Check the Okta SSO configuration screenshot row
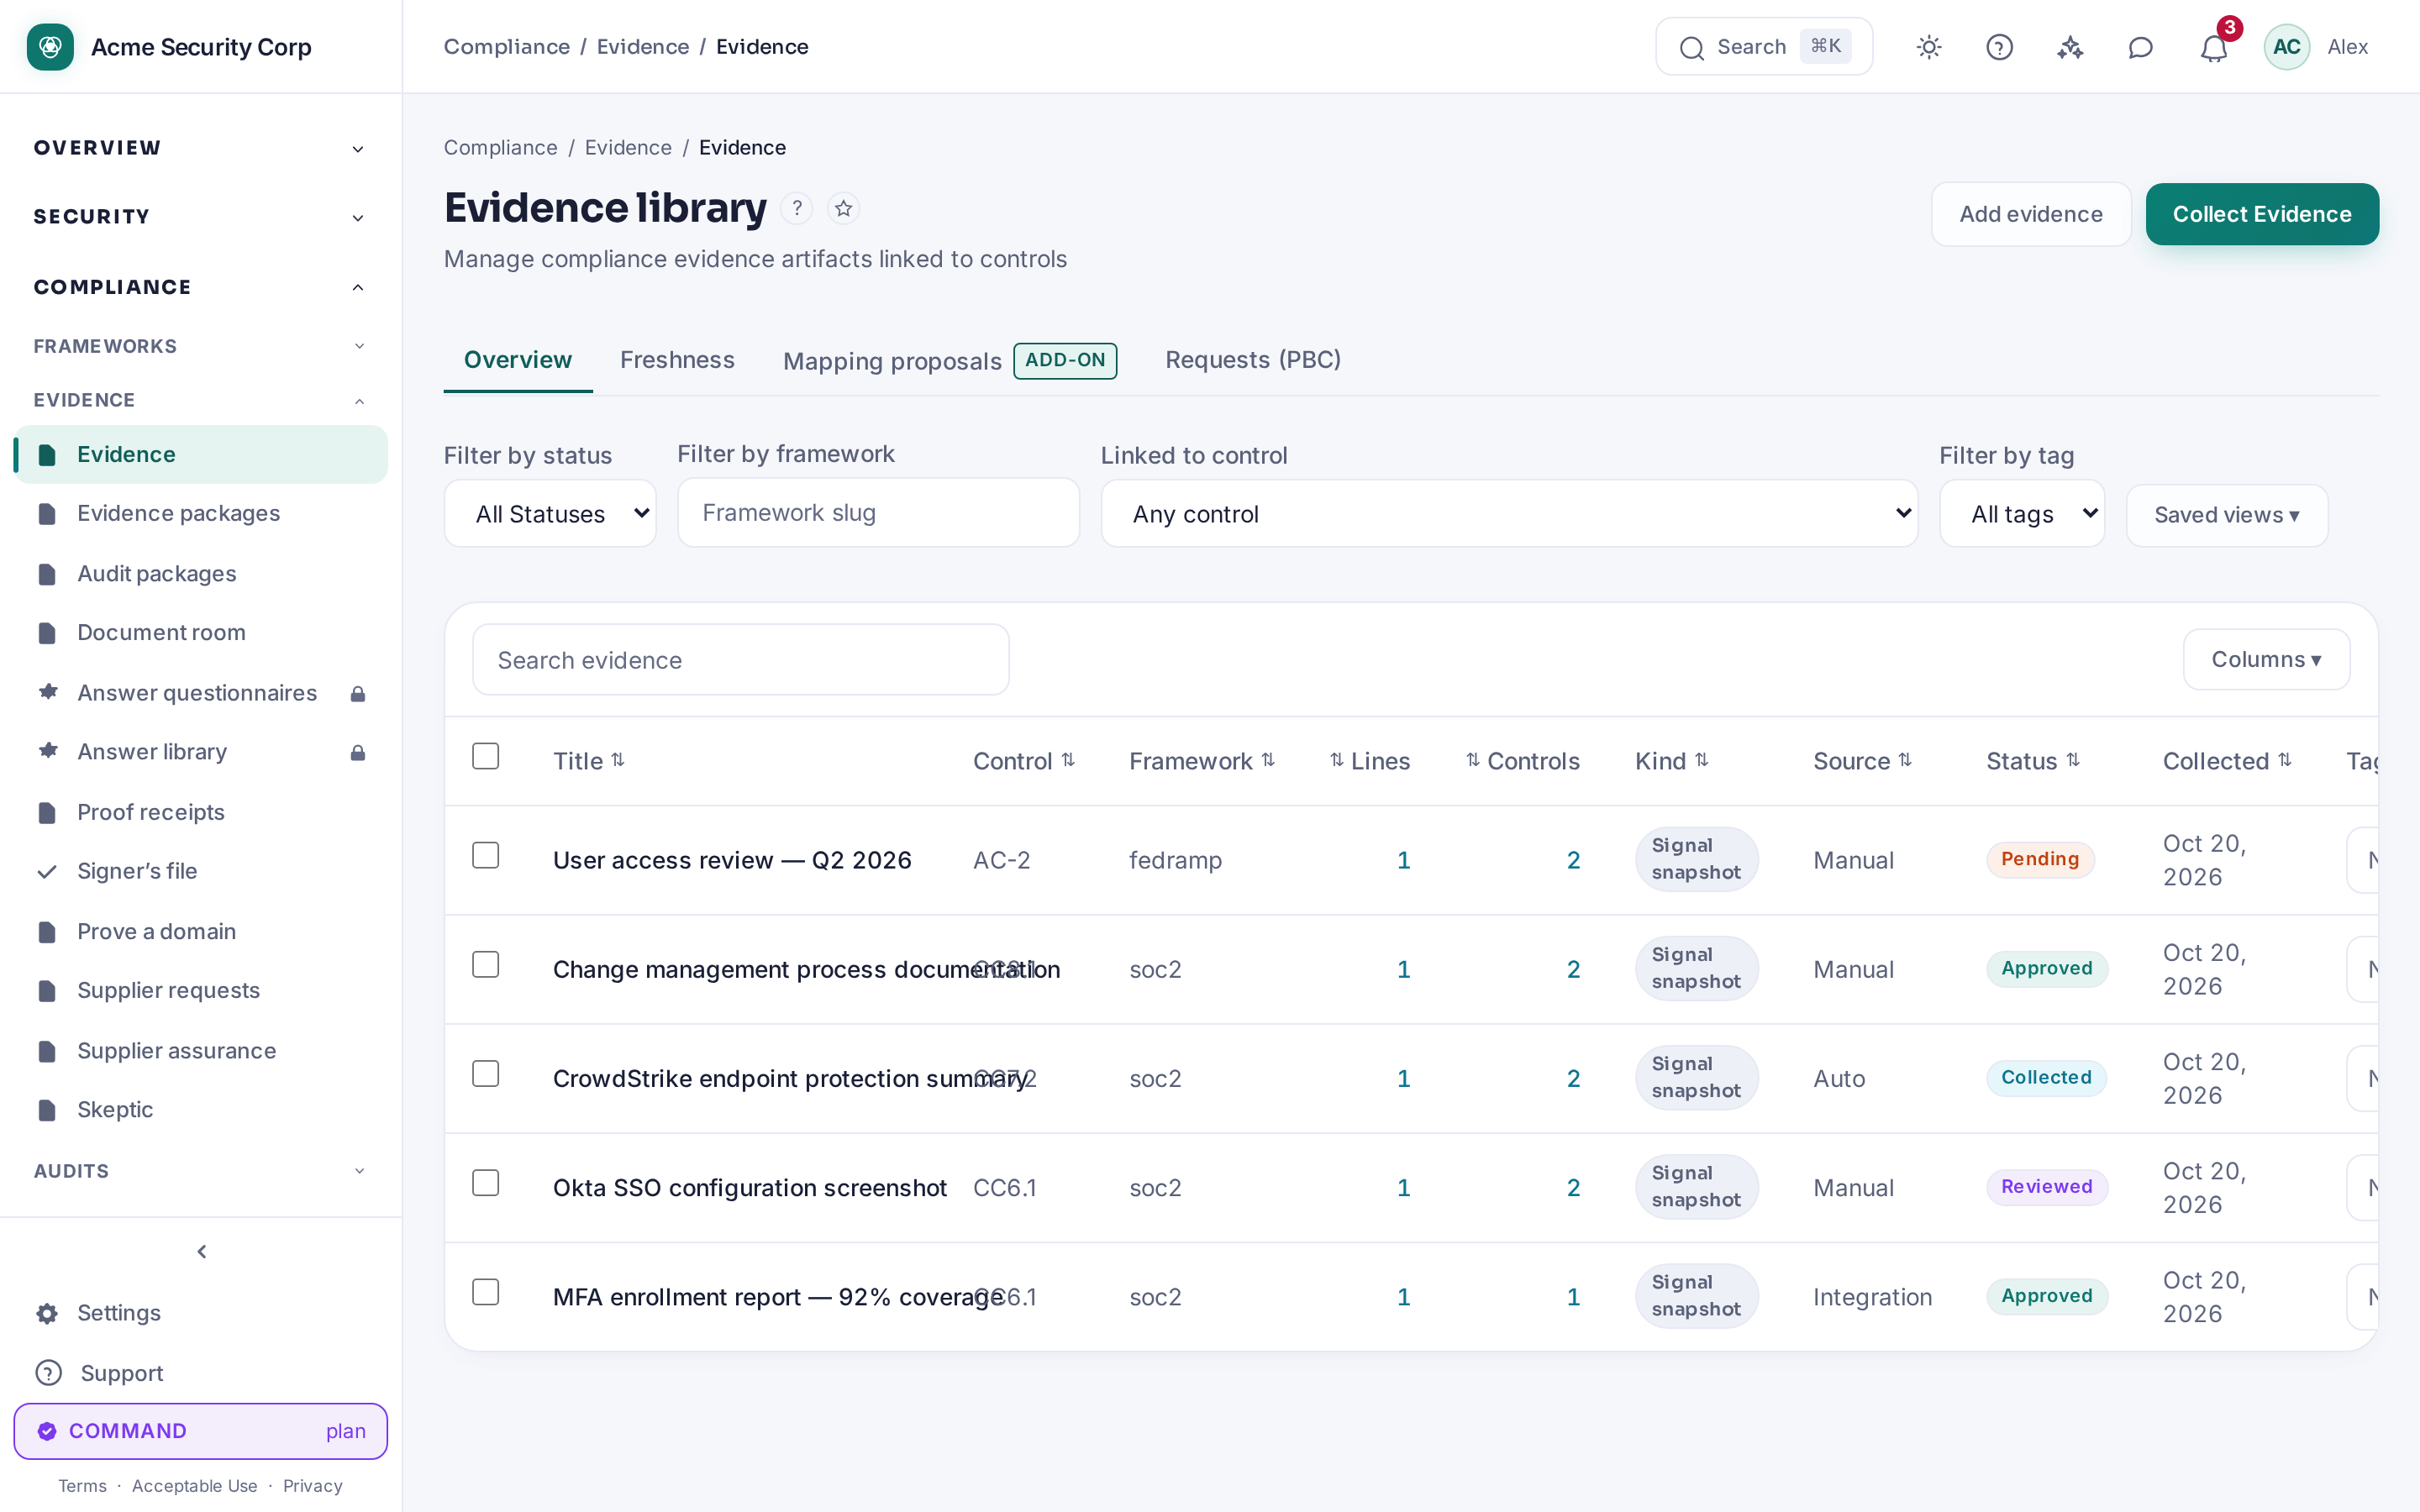 (x=485, y=1182)
